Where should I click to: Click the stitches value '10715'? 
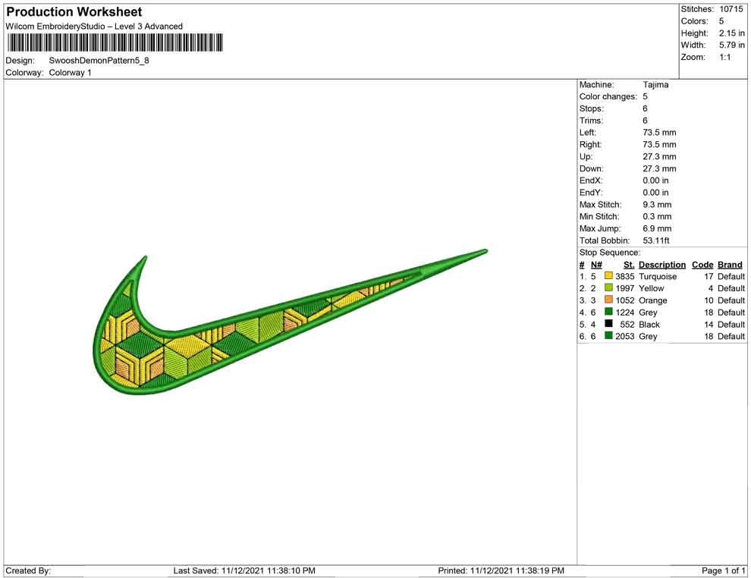pos(731,9)
